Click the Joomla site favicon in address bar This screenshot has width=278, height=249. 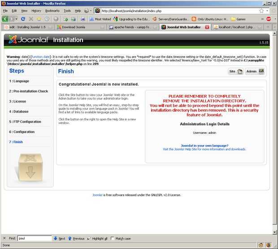[97, 11]
